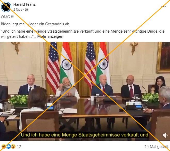The width and height of the screenshot is (170, 151).
Task: Click the framed painting in the video
Action: tap(163, 57)
